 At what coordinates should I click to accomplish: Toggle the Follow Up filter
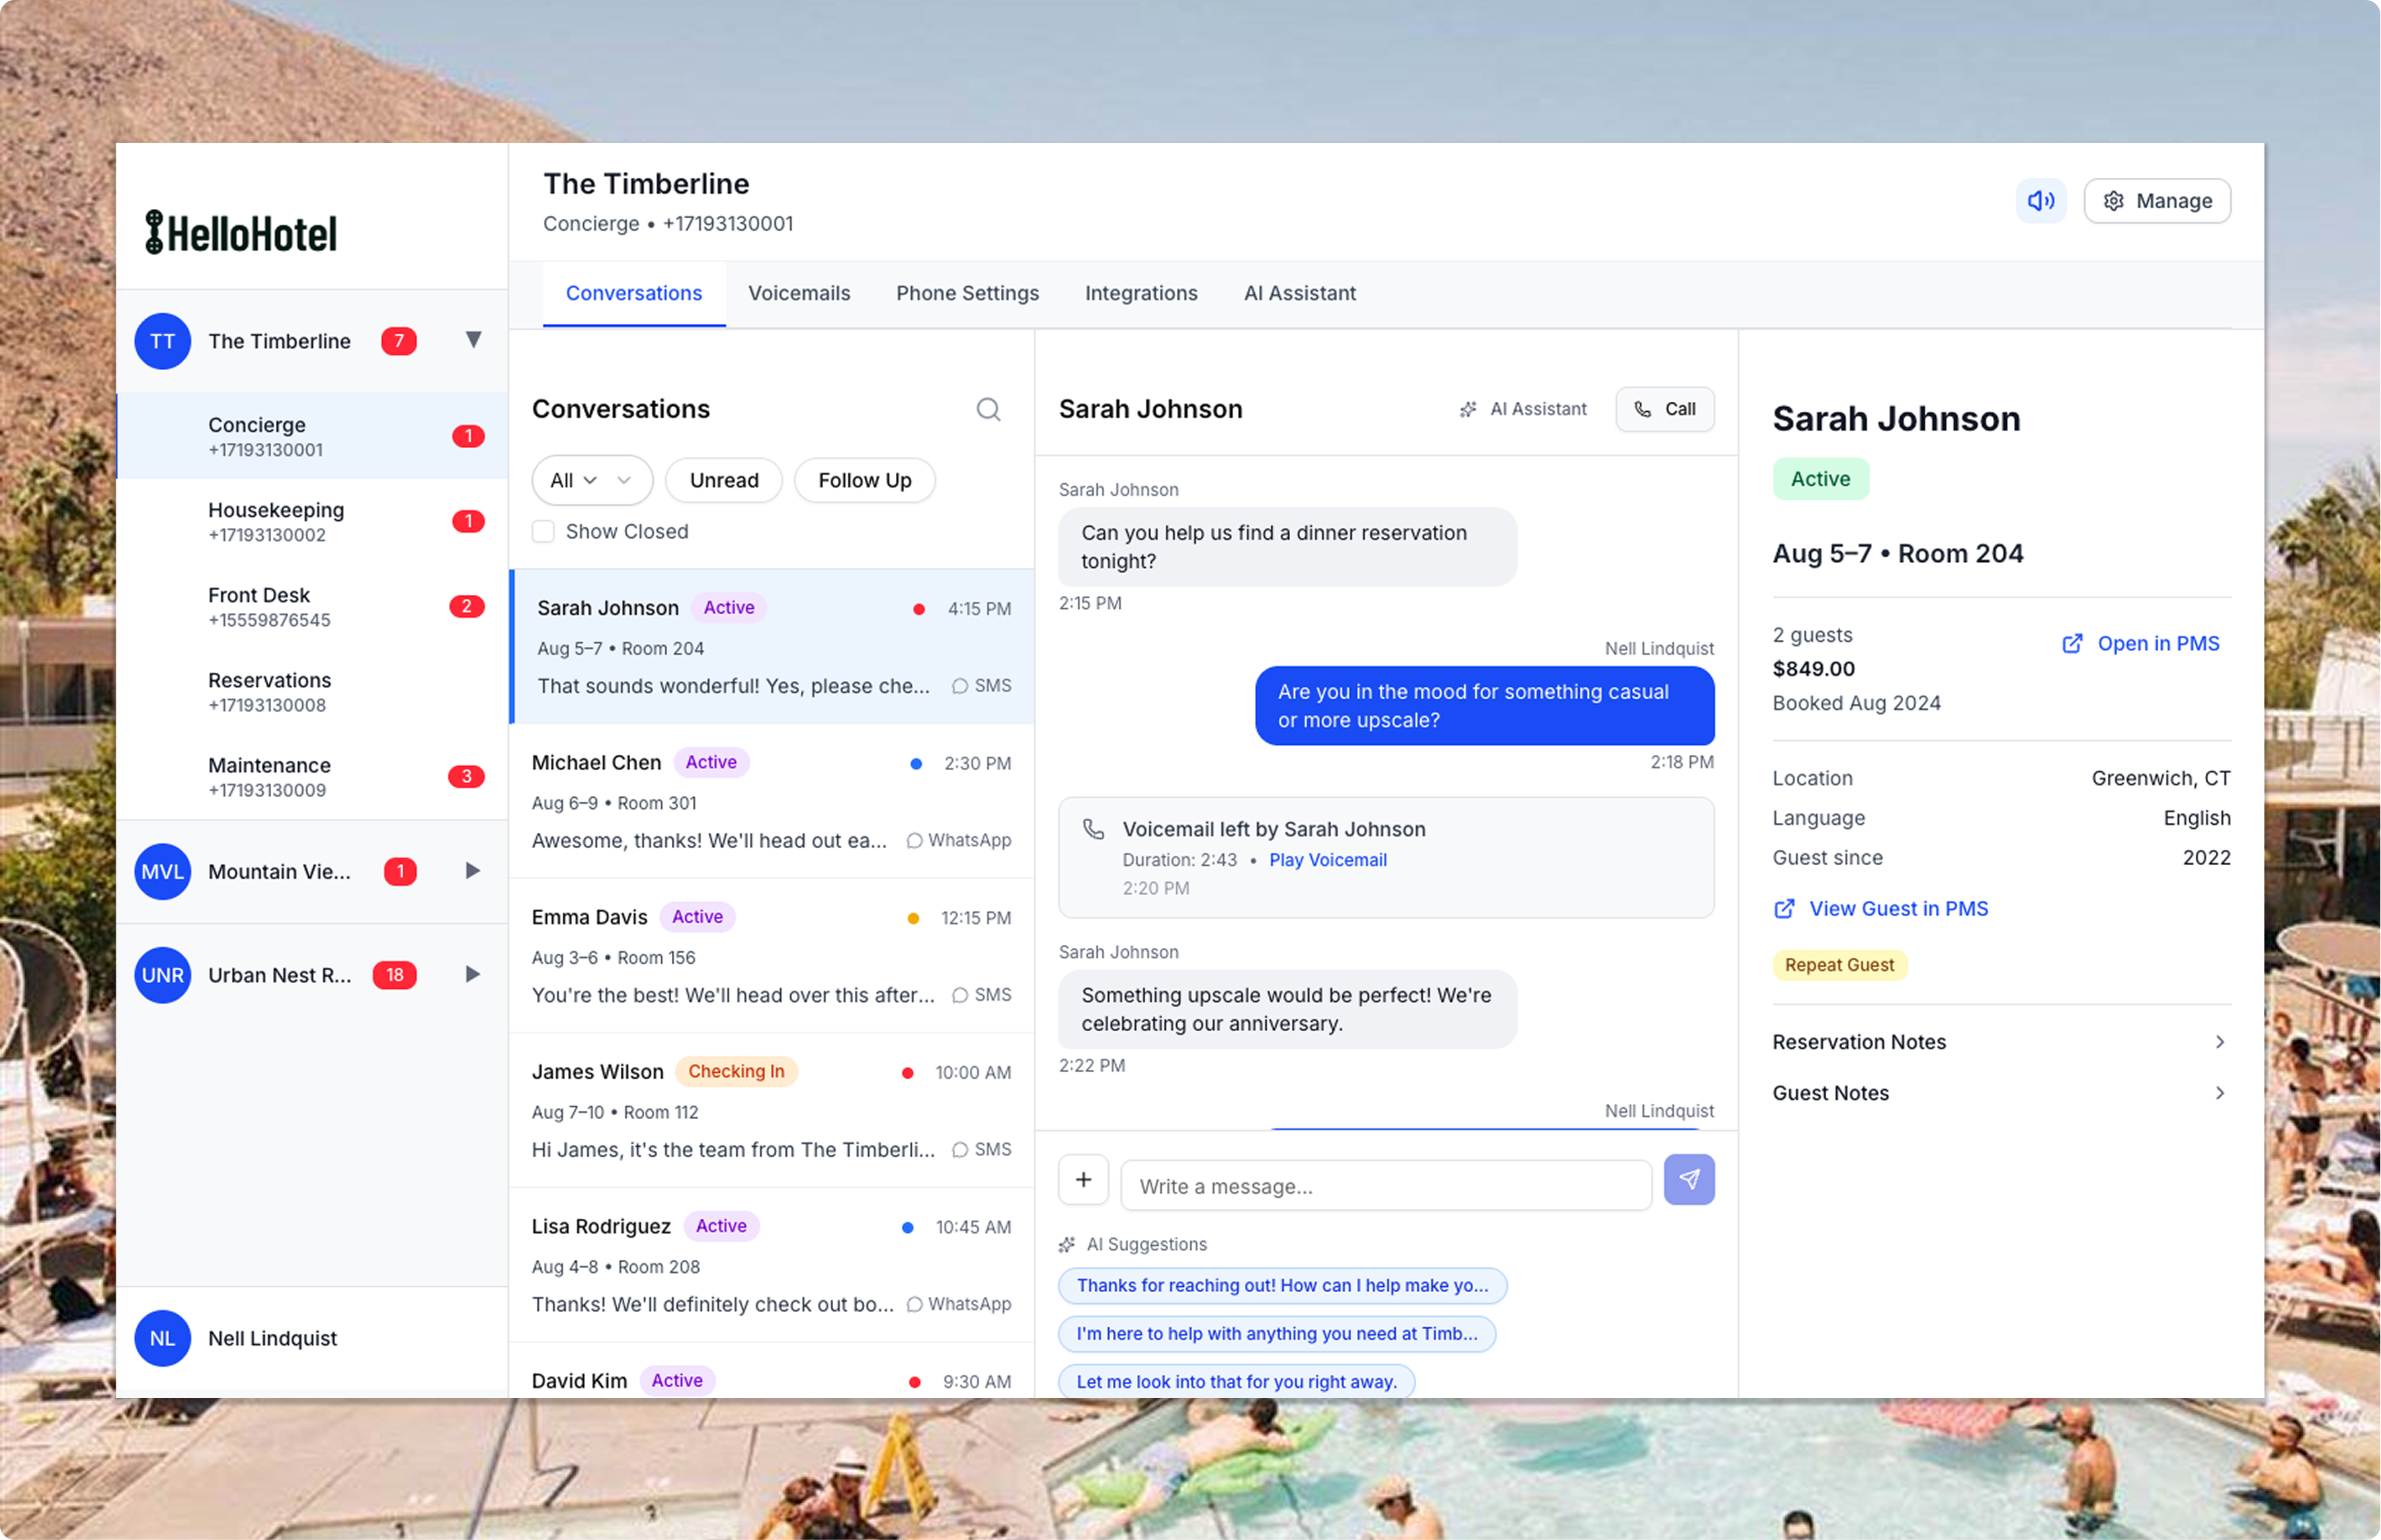coord(864,480)
